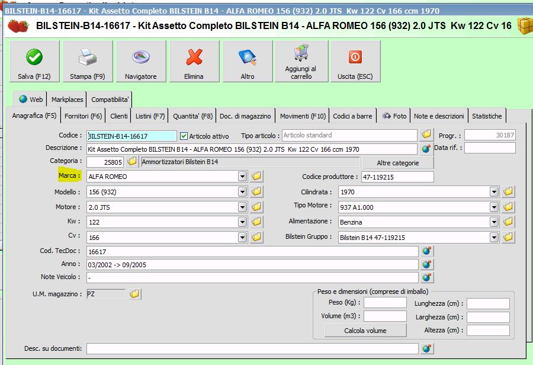Expand the Marca dropdown

(x=242, y=177)
